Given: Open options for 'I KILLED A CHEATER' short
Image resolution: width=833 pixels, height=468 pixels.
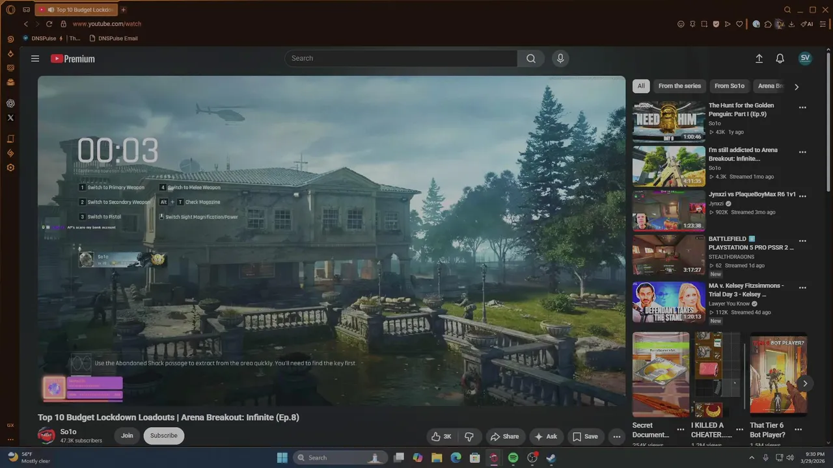Looking at the screenshot, I should pyautogui.click(x=739, y=430).
